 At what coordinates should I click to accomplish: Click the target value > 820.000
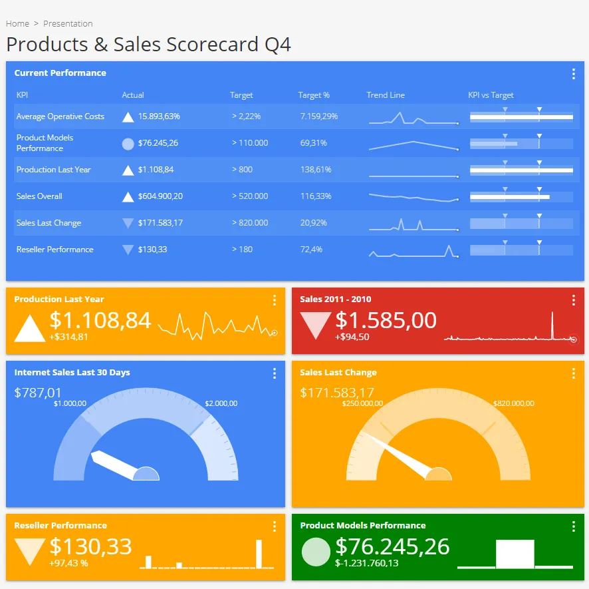coord(250,223)
